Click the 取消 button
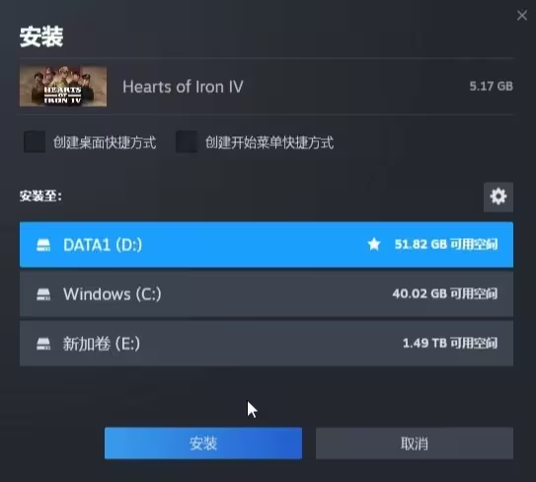 (415, 443)
